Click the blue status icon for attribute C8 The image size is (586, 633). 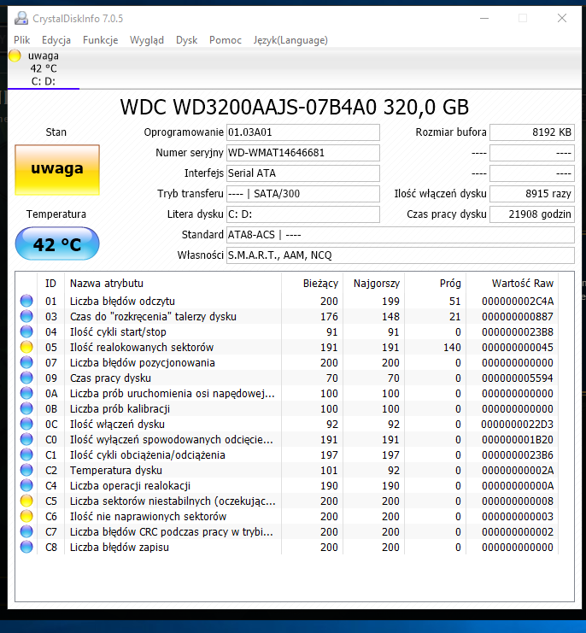tap(26, 547)
